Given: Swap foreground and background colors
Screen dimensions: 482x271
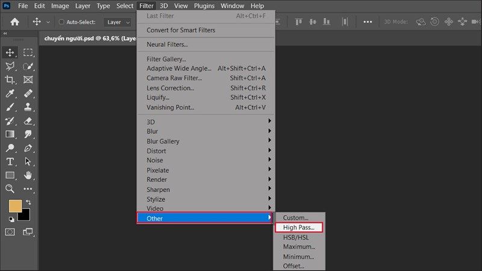Looking at the screenshot, I should [x=28, y=202].
